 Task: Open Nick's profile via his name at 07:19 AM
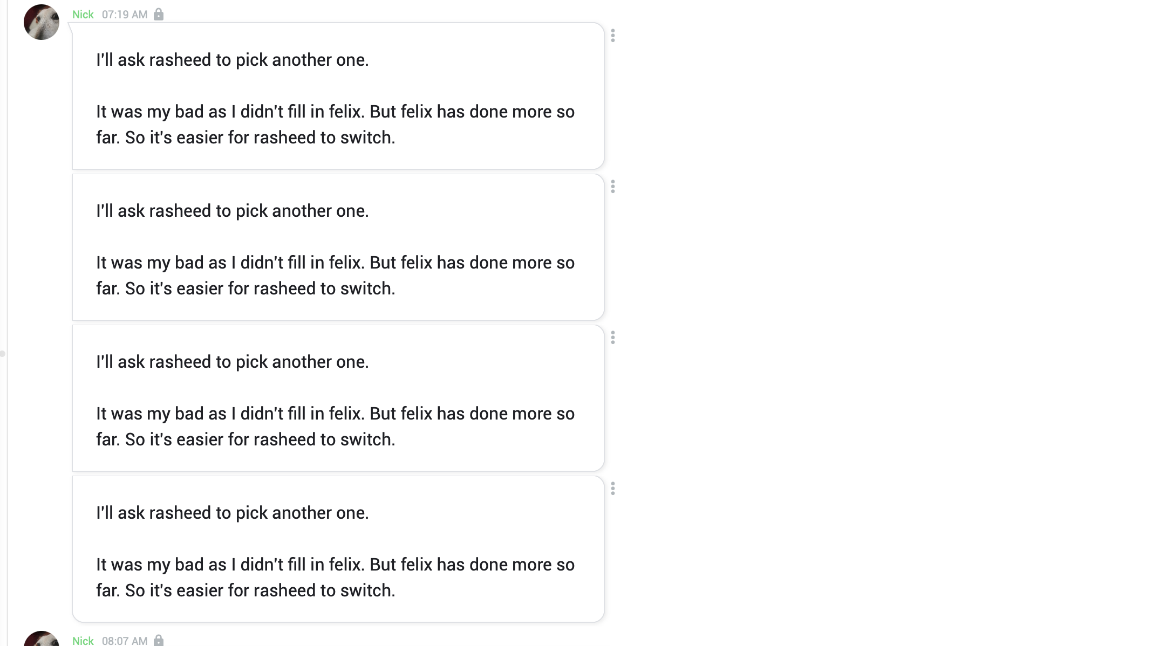coord(82,14)
